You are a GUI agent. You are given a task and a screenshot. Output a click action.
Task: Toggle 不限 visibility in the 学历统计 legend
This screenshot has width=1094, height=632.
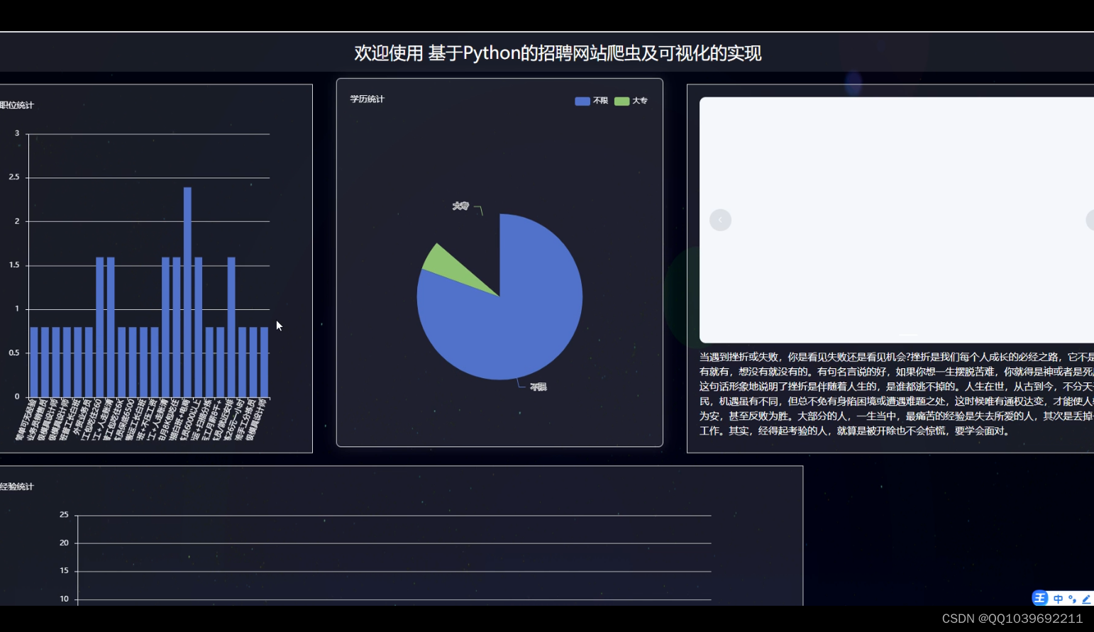590,101
